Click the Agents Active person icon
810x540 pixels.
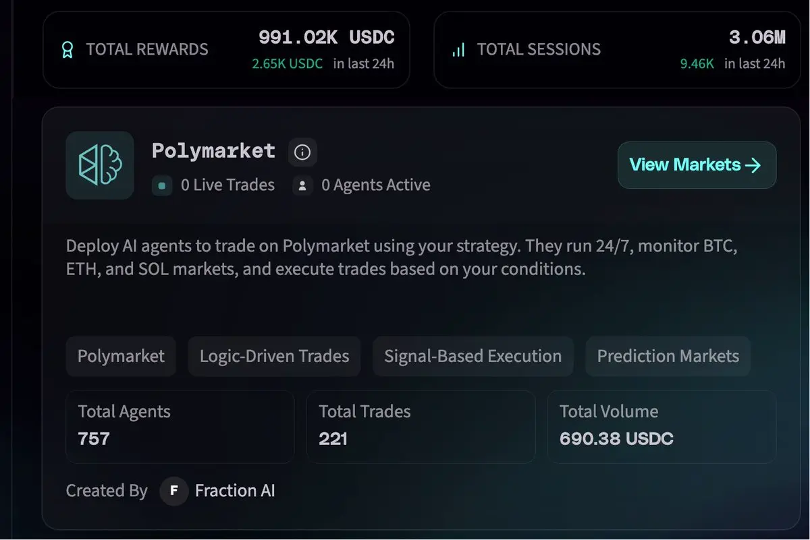pos(302,185)
